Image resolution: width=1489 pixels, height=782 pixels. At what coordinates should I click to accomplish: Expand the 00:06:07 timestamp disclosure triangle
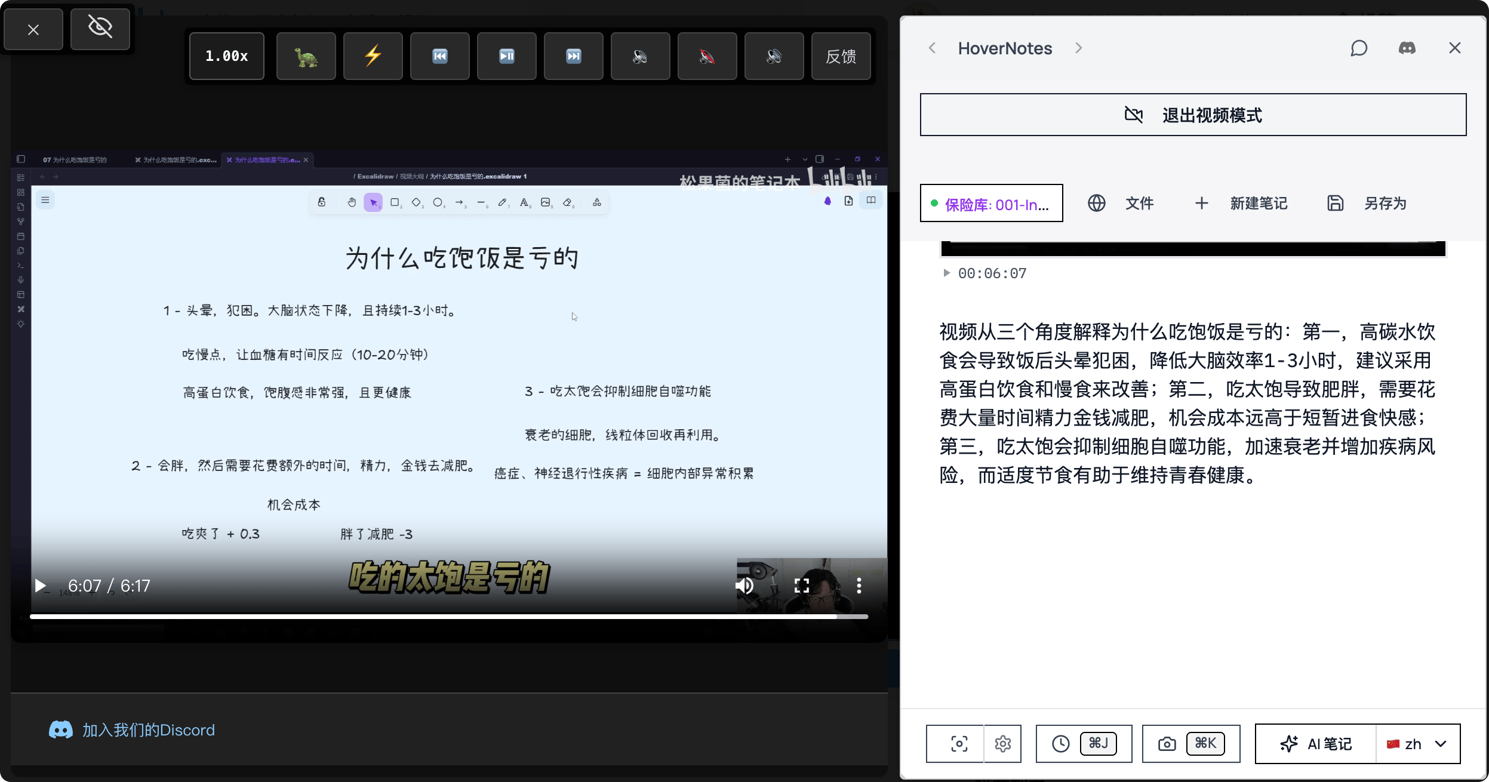pos(946,273)
